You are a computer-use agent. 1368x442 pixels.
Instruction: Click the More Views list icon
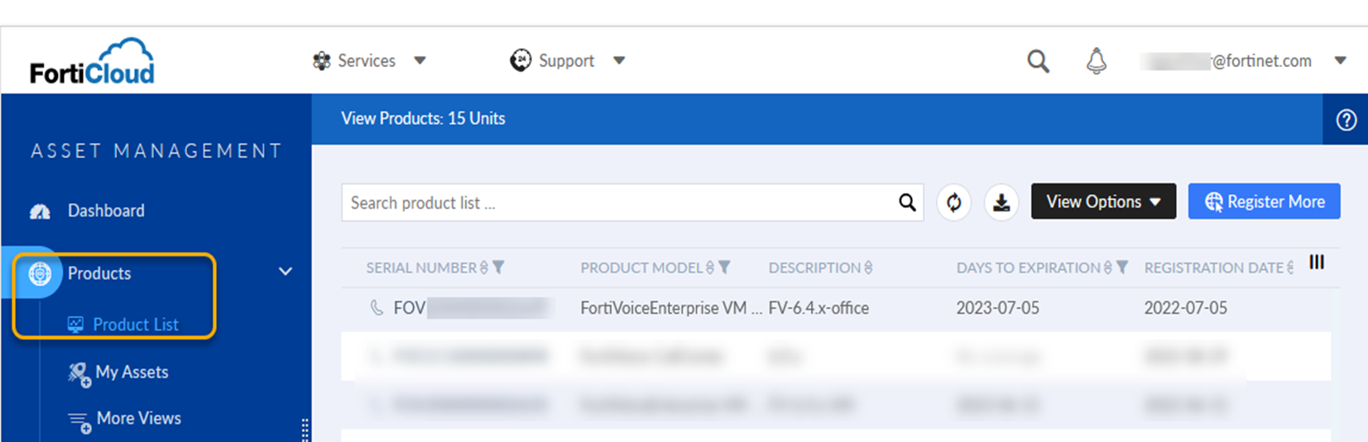tap(79, 422)
